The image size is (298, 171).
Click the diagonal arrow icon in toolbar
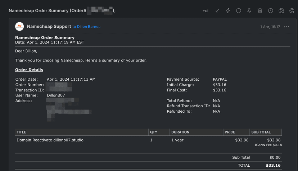(217, 11)
